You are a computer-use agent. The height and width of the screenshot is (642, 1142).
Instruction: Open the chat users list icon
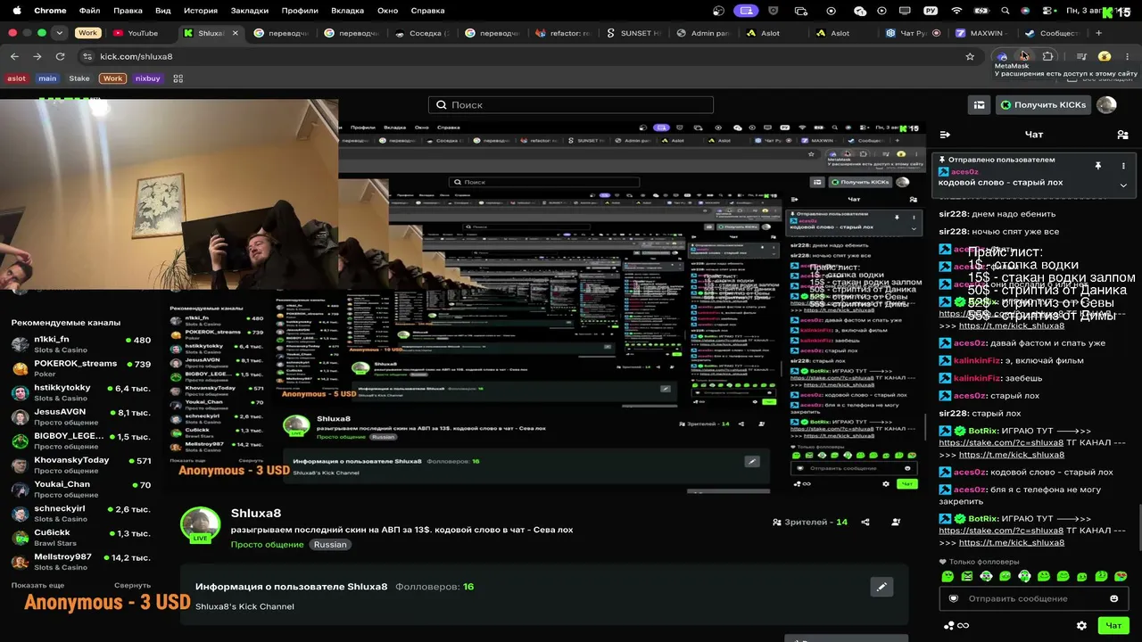[1122, 135]
